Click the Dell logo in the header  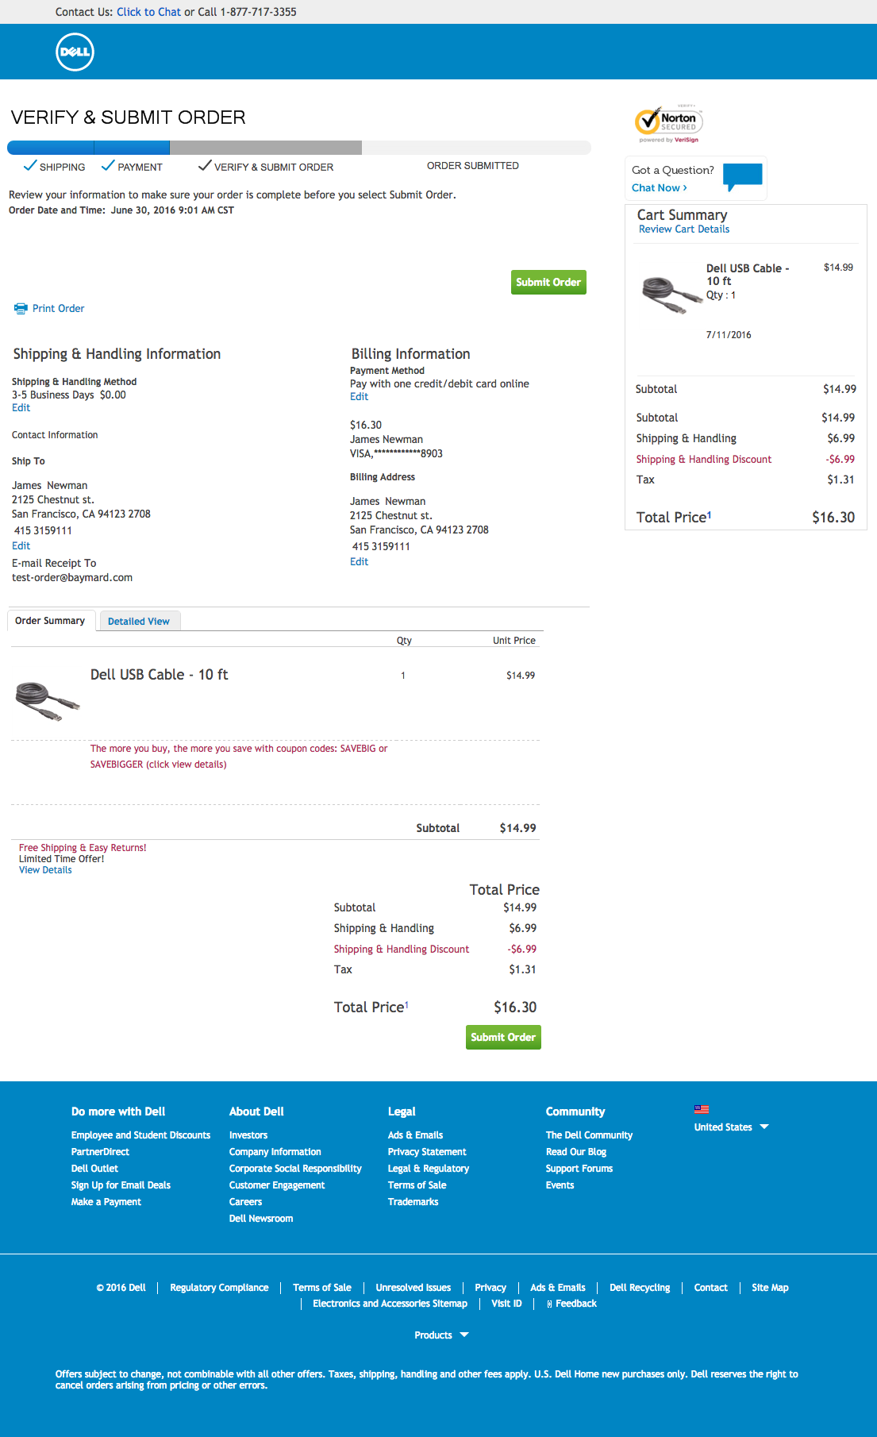click(x=74, y=51)
